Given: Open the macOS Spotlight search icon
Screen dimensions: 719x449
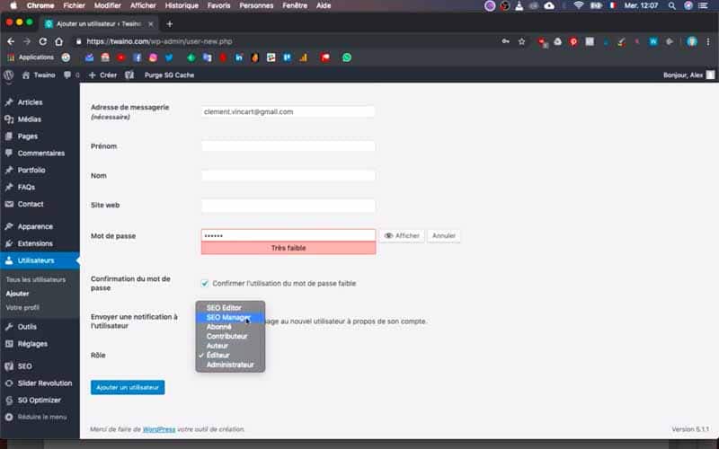Looking at the screenshot, I should point(671,5).
